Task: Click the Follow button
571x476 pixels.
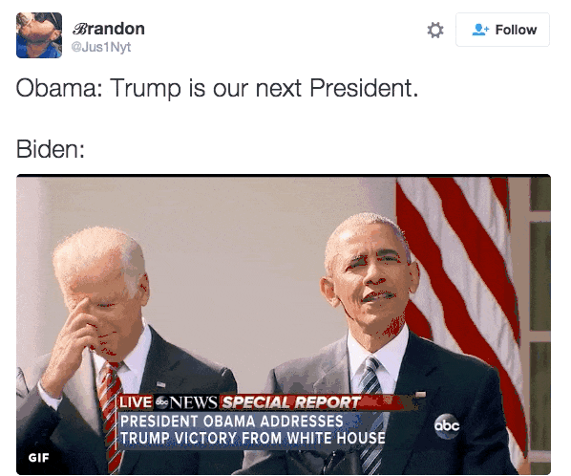Action: [502, 30]
